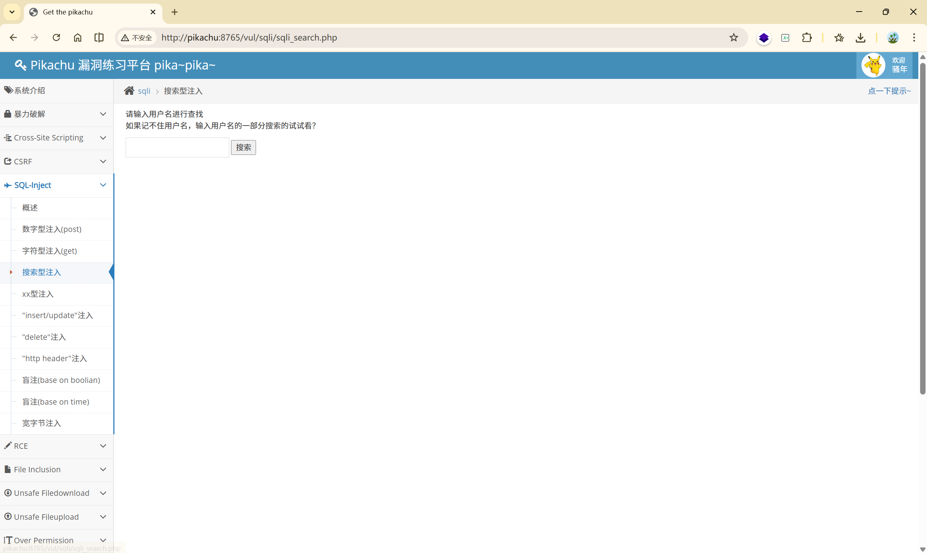
Task: Click the home icon in browser toolbar
Action: (x=77, y=38)
